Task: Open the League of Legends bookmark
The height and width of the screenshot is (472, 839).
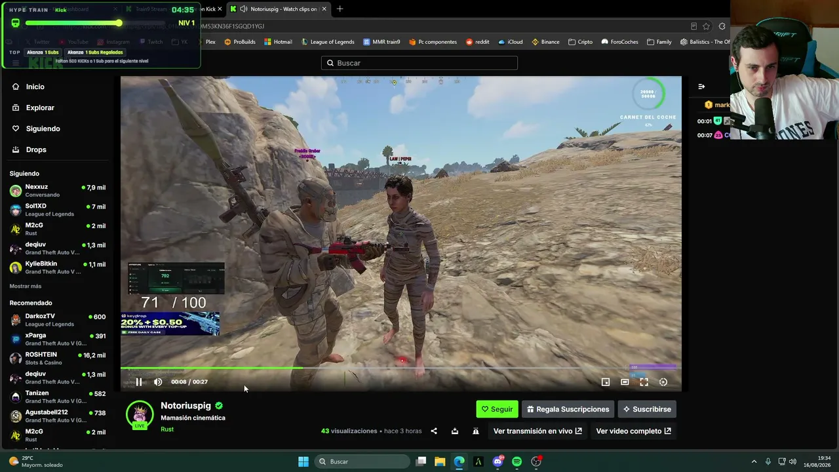Action: point(328,42)
